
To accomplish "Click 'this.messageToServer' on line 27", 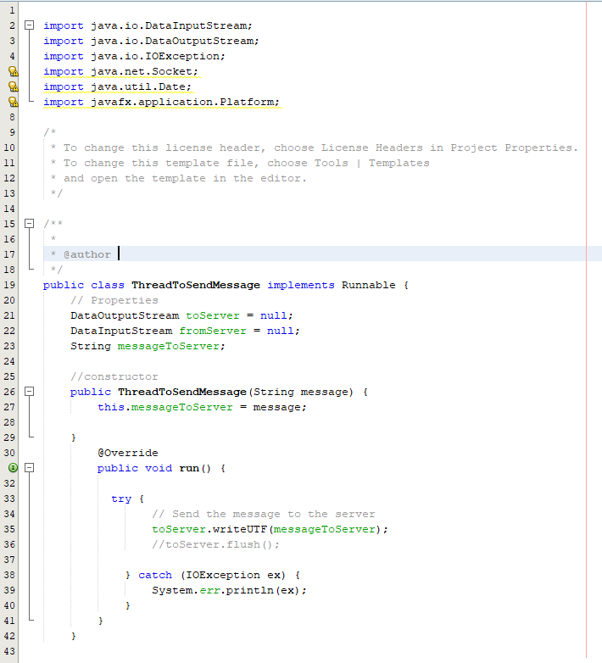I will (x=165, y=407).
